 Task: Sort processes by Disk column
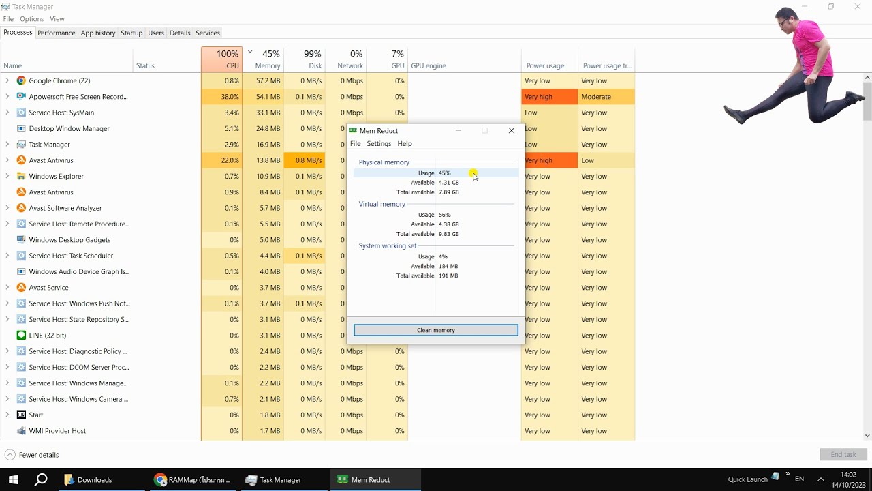pos(305,59)
